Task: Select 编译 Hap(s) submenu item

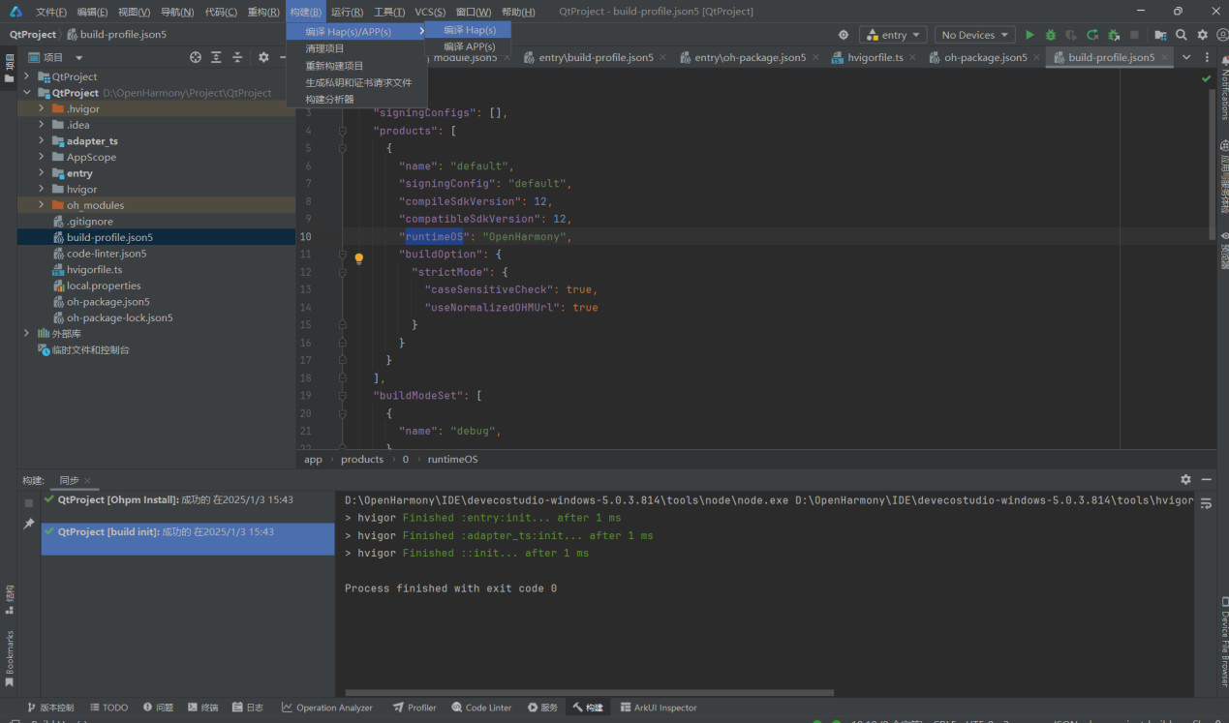Action: click(470, 30)
